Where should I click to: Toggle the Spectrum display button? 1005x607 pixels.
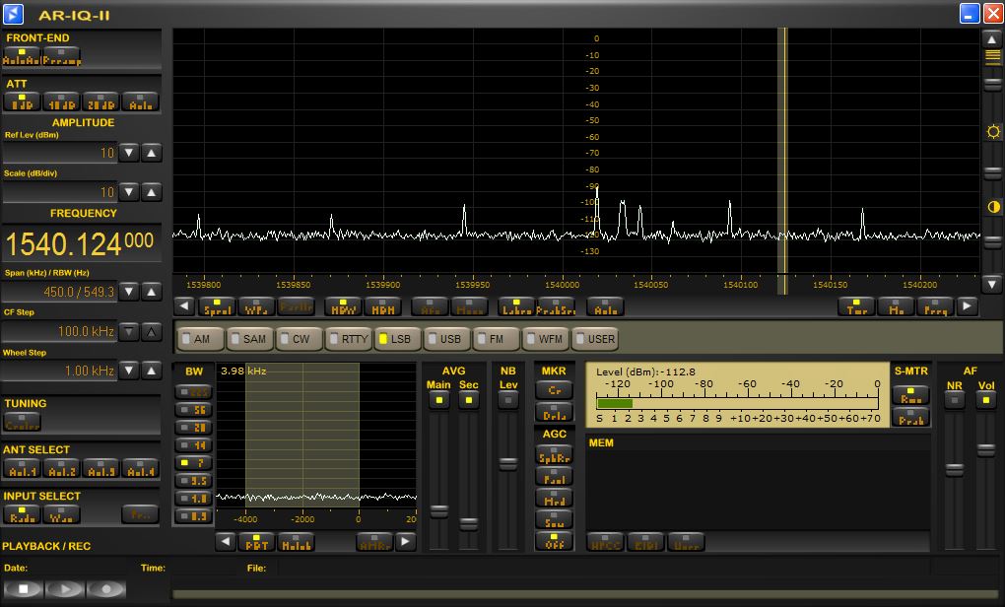tap(217, 307)
